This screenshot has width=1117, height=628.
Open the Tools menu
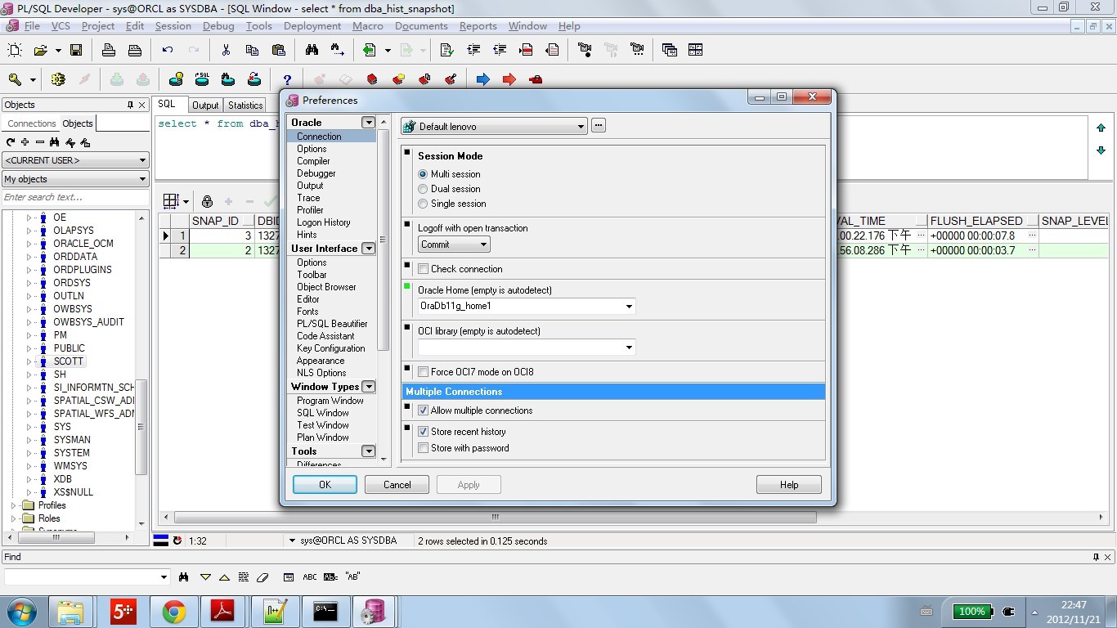click(258, 26)
